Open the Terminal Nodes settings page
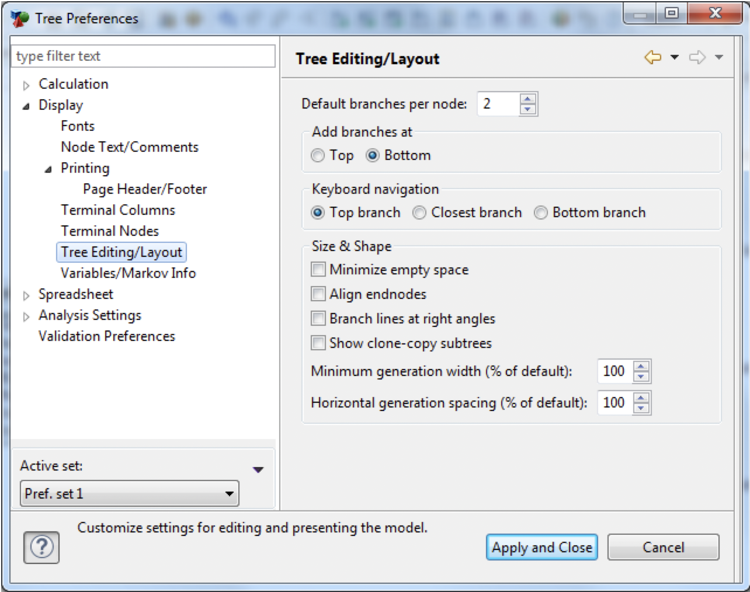The height and width of the screenshot is (592, 750). click(109, 231)
